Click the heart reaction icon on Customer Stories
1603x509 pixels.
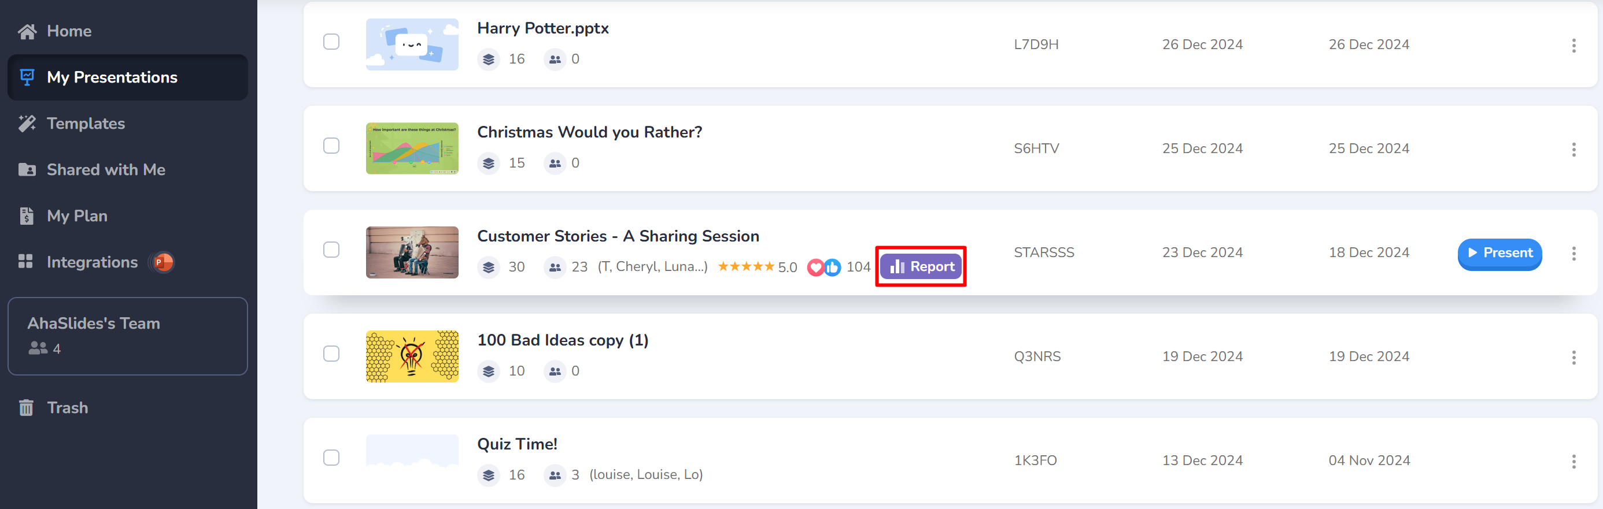coord(815,267)
